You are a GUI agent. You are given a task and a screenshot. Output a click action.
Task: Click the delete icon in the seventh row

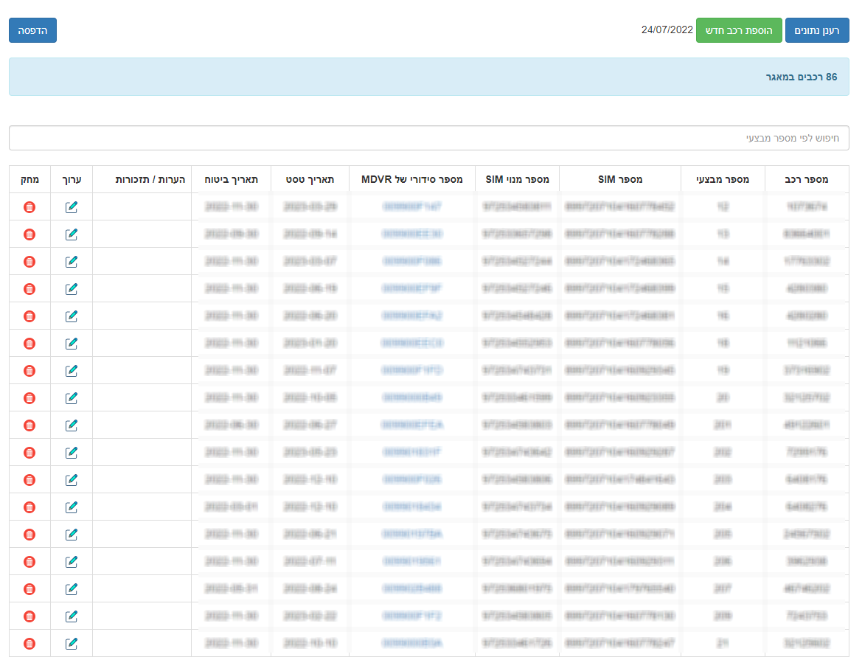point(29,371)
